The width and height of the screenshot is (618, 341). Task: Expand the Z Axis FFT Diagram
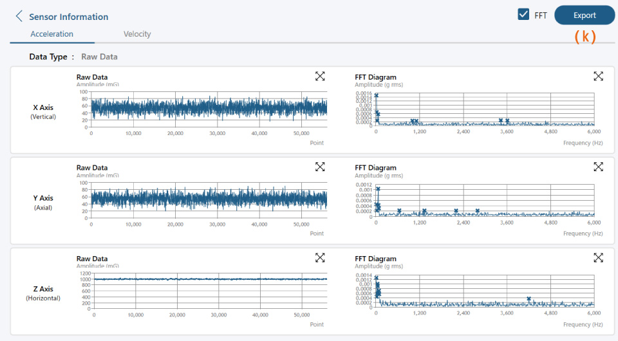coord(598,257)
